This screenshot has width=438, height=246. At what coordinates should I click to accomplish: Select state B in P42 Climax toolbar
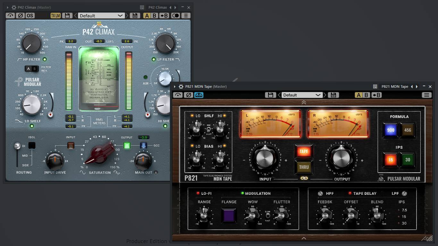[x=154, y=15]
